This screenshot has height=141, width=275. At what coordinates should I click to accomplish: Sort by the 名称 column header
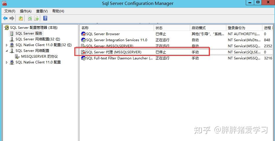pos(117,28)
